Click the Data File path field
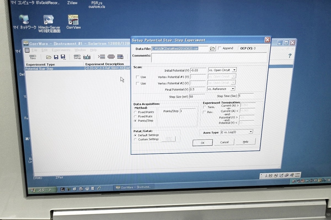This screenshot has height=220, width=331. coord(180,49)
